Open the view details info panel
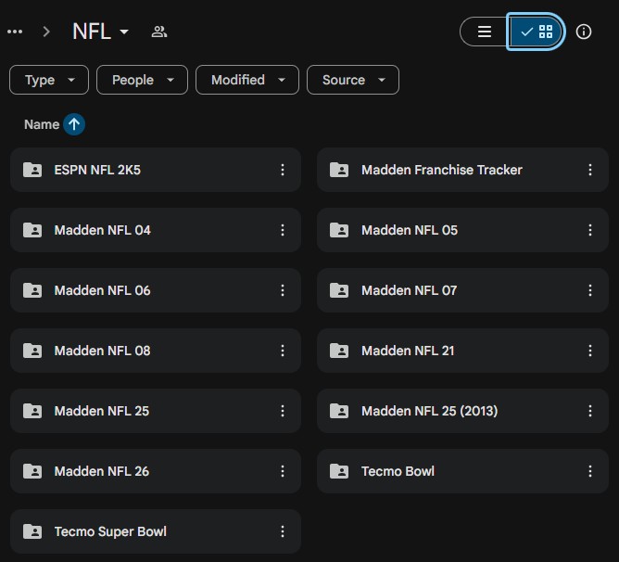The height and width of the screenshot is (562, 619). [x=584, y=32]
